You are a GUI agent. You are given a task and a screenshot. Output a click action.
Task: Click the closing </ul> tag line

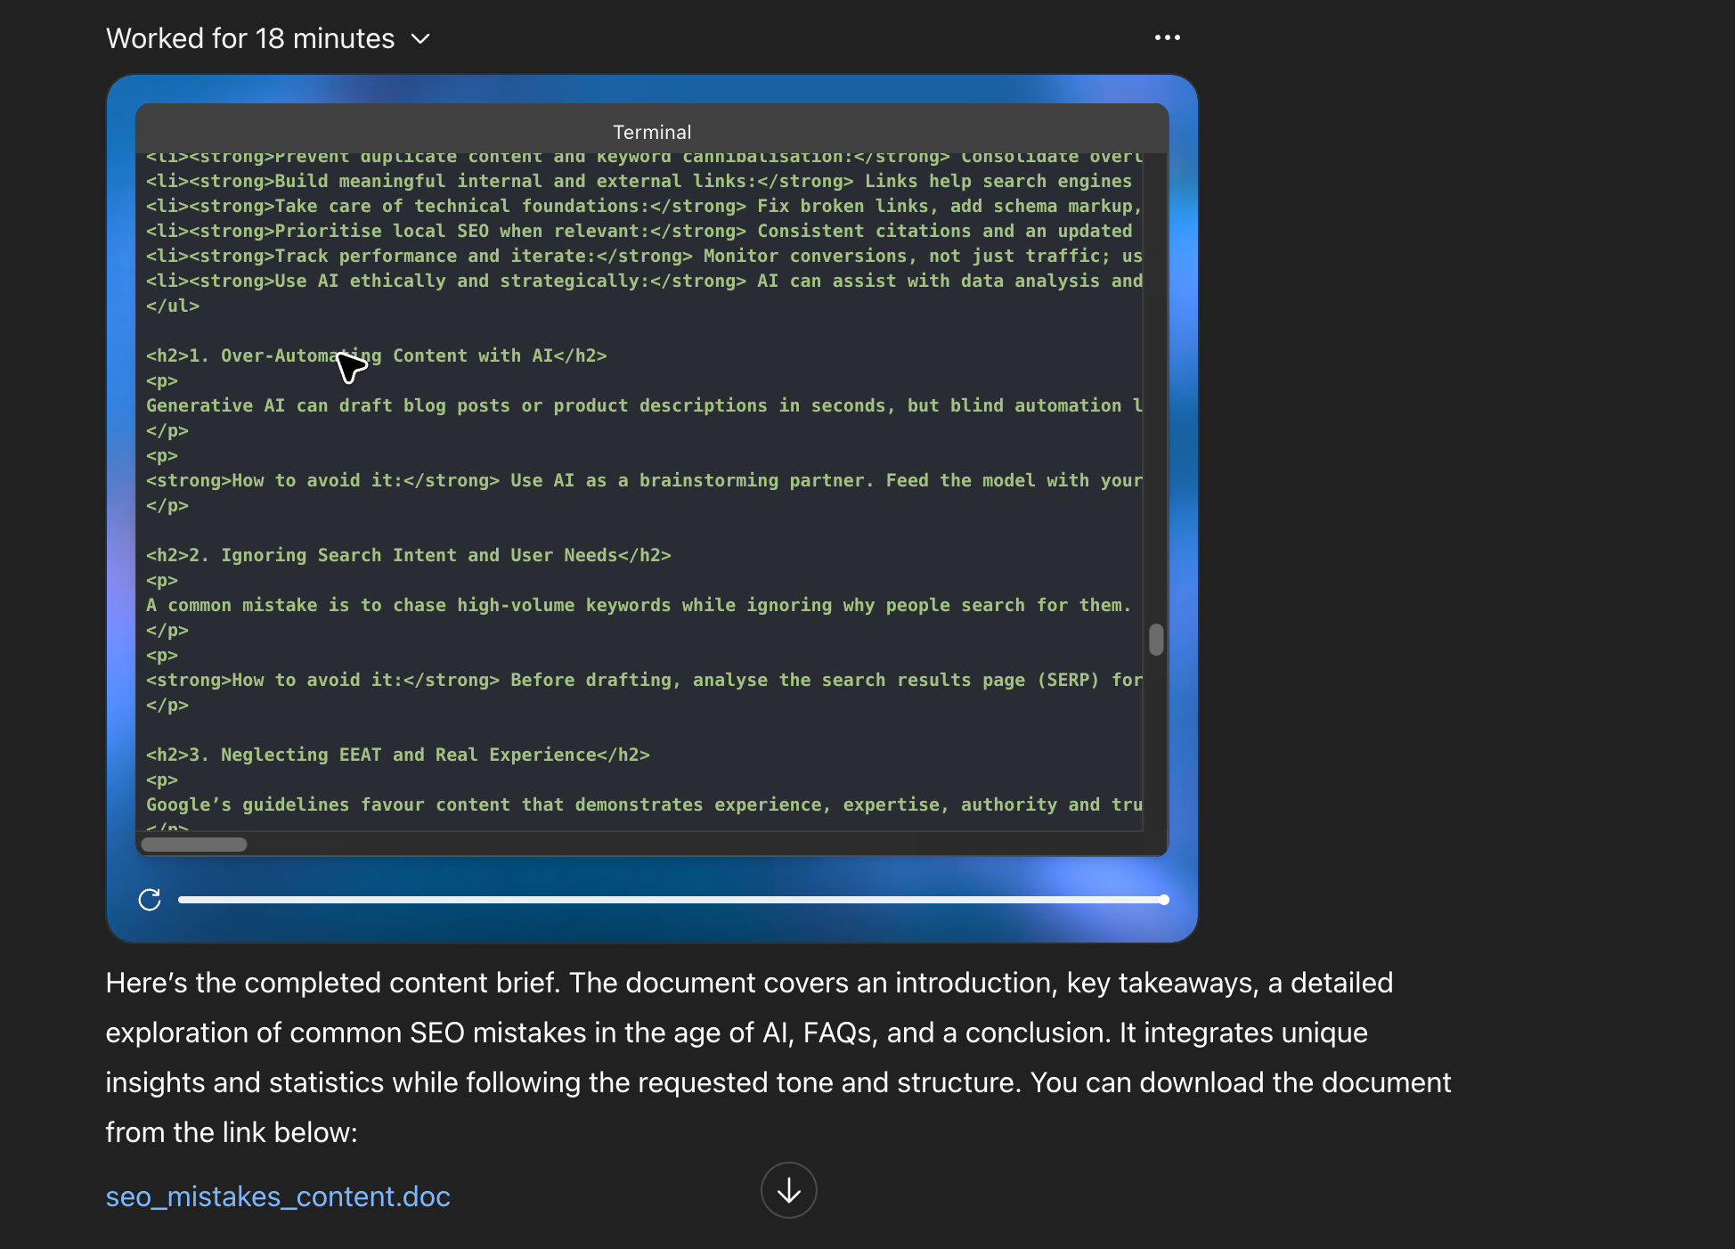coord(173,306)
